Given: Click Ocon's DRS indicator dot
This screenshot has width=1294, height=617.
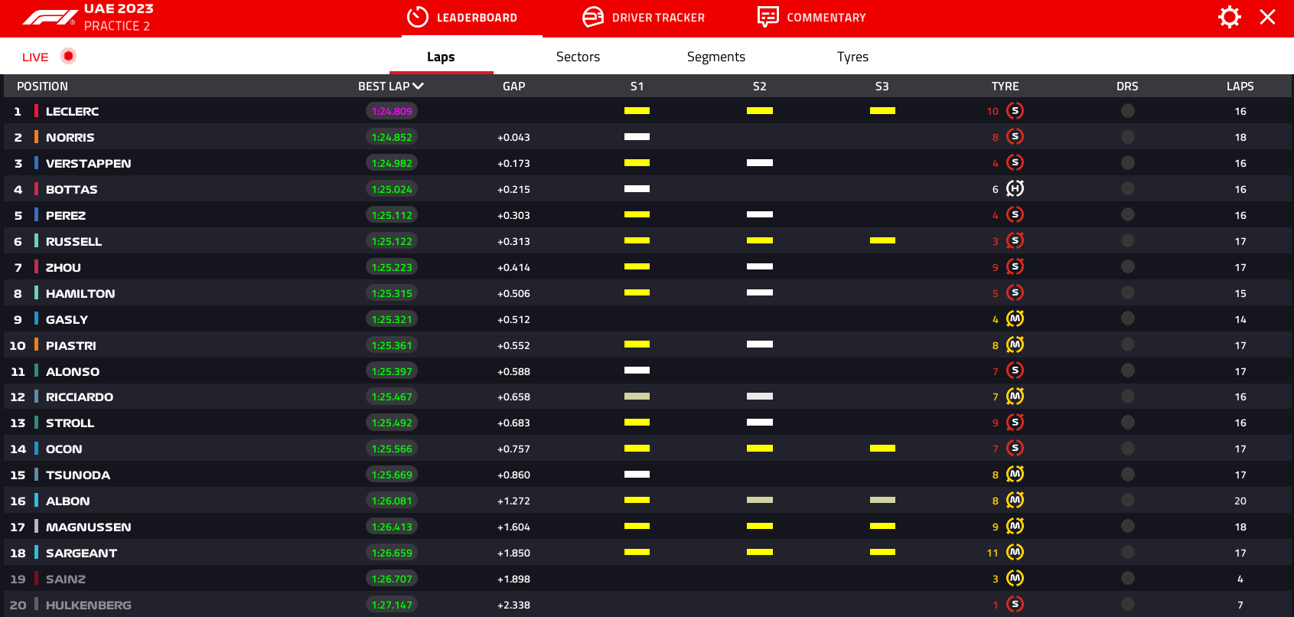Looking at the screenshot, I should pyautogui.click(x=1127, y=449).
